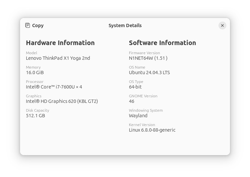Screen dimensions: 250x177
Task: Click the 'System Details' window title
Action: pyautogui.click(x=125, y=25)
